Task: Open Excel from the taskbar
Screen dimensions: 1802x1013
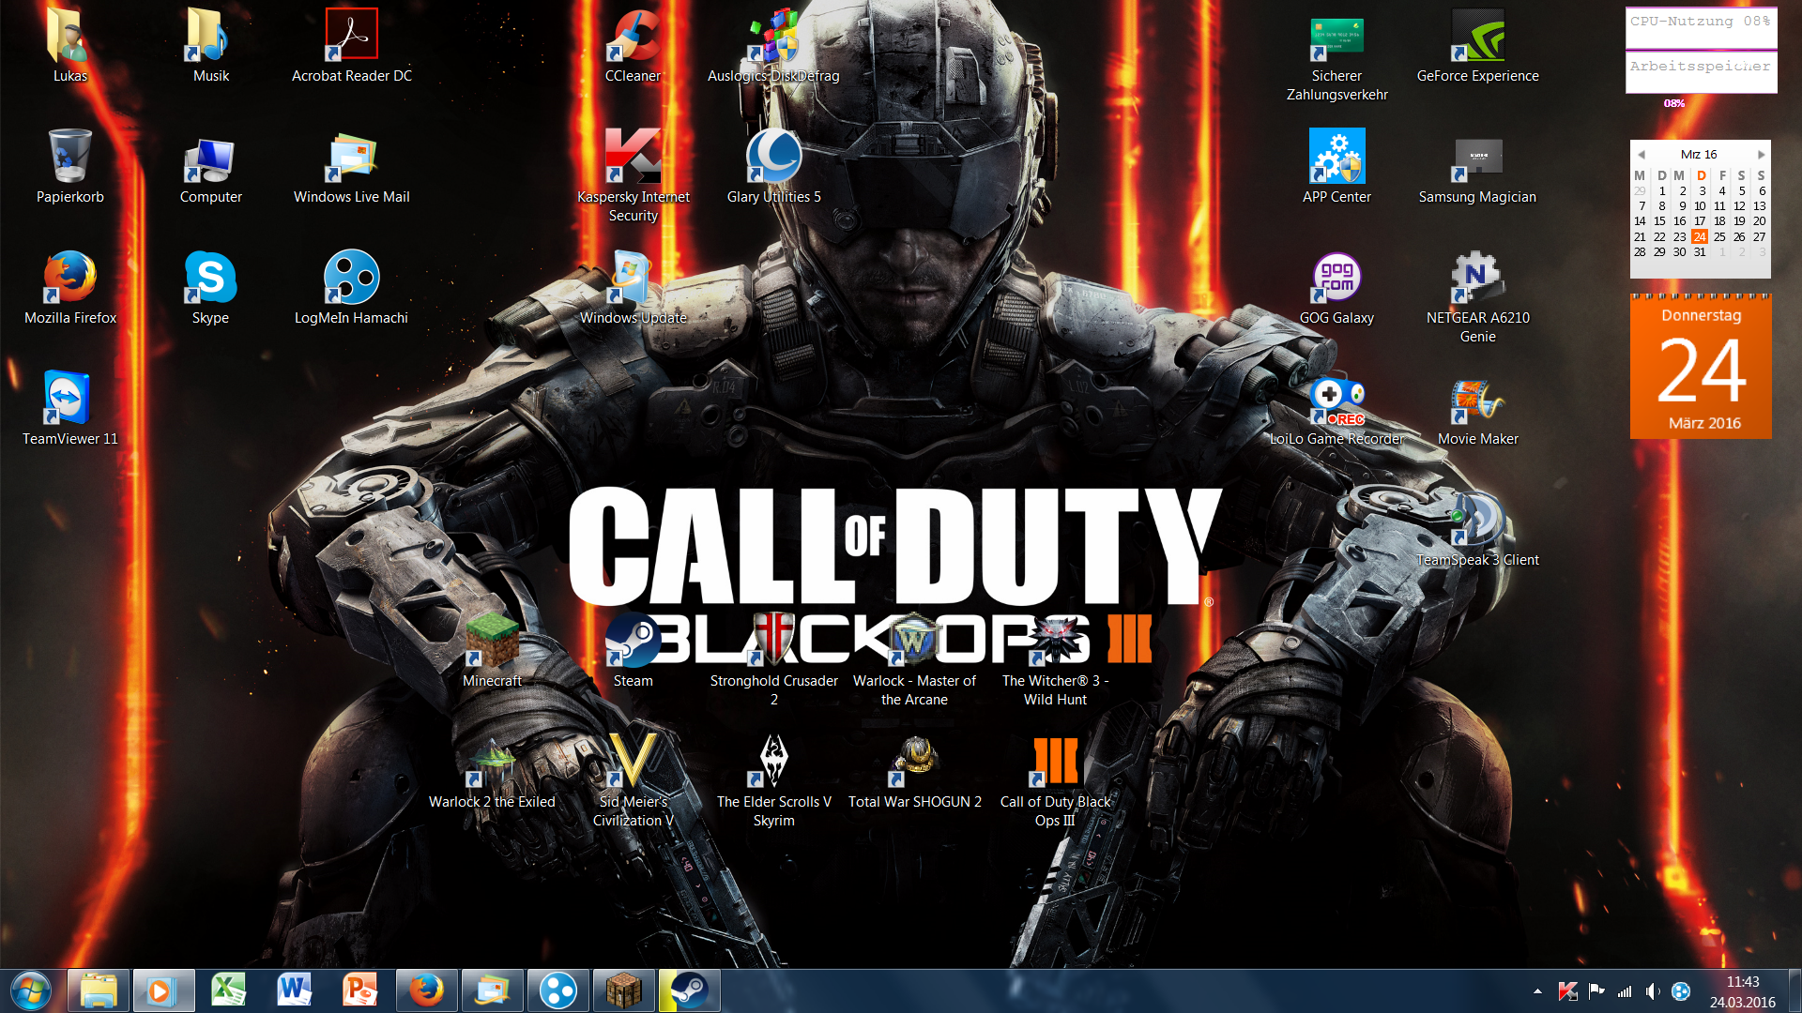Action: [x=229, y=990]
